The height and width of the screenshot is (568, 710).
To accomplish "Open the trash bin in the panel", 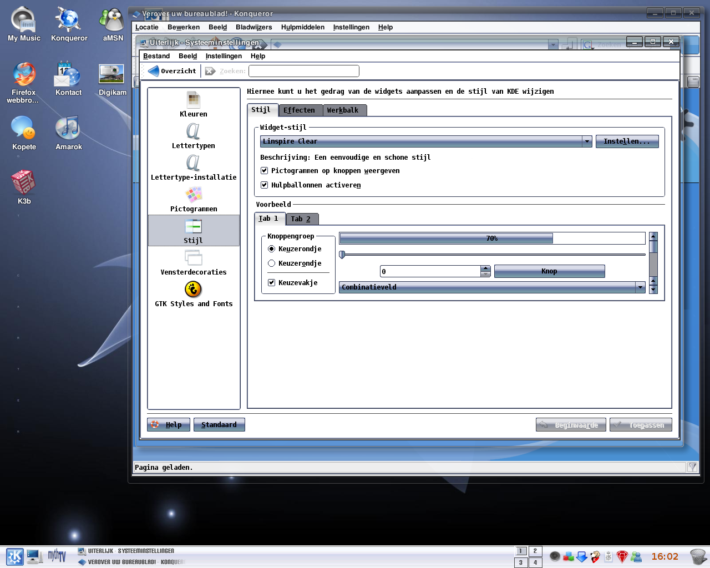I will click(698, 556).
